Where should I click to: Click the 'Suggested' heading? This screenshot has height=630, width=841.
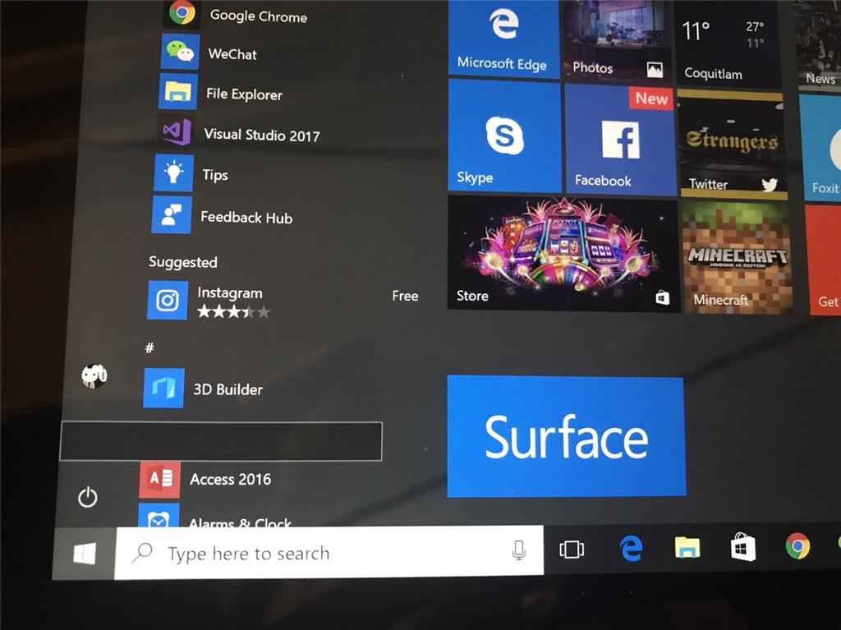pyautogui.click(x=183, y=262)
